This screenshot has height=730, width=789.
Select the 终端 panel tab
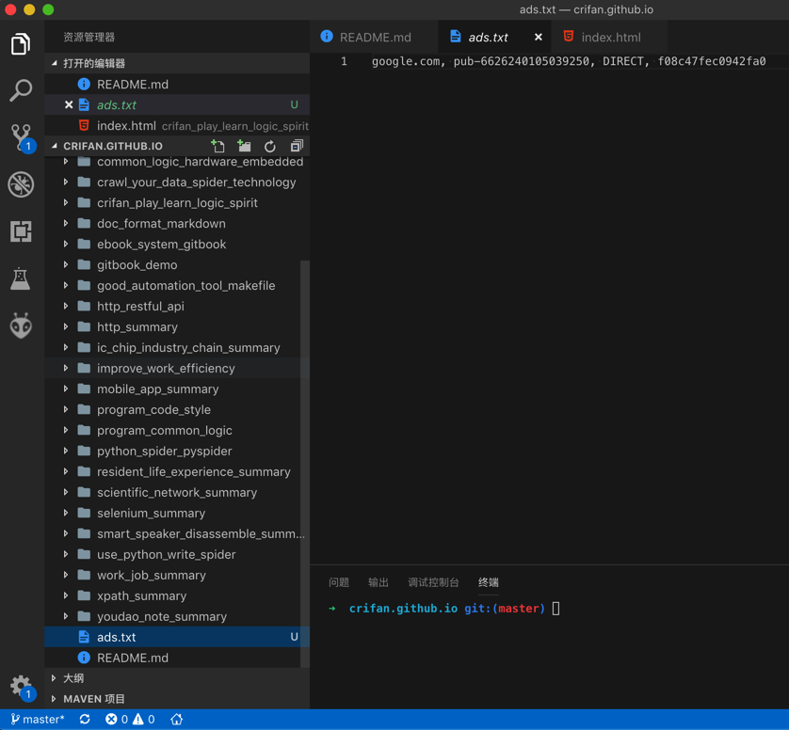[488, 582]
